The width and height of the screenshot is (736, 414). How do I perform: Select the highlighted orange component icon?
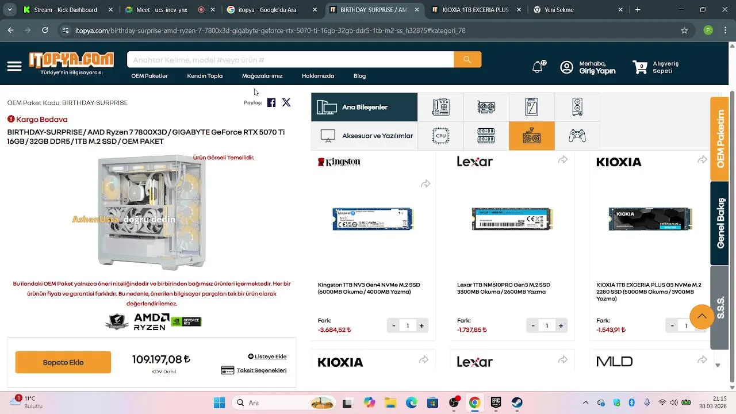[x=532, y=136]
